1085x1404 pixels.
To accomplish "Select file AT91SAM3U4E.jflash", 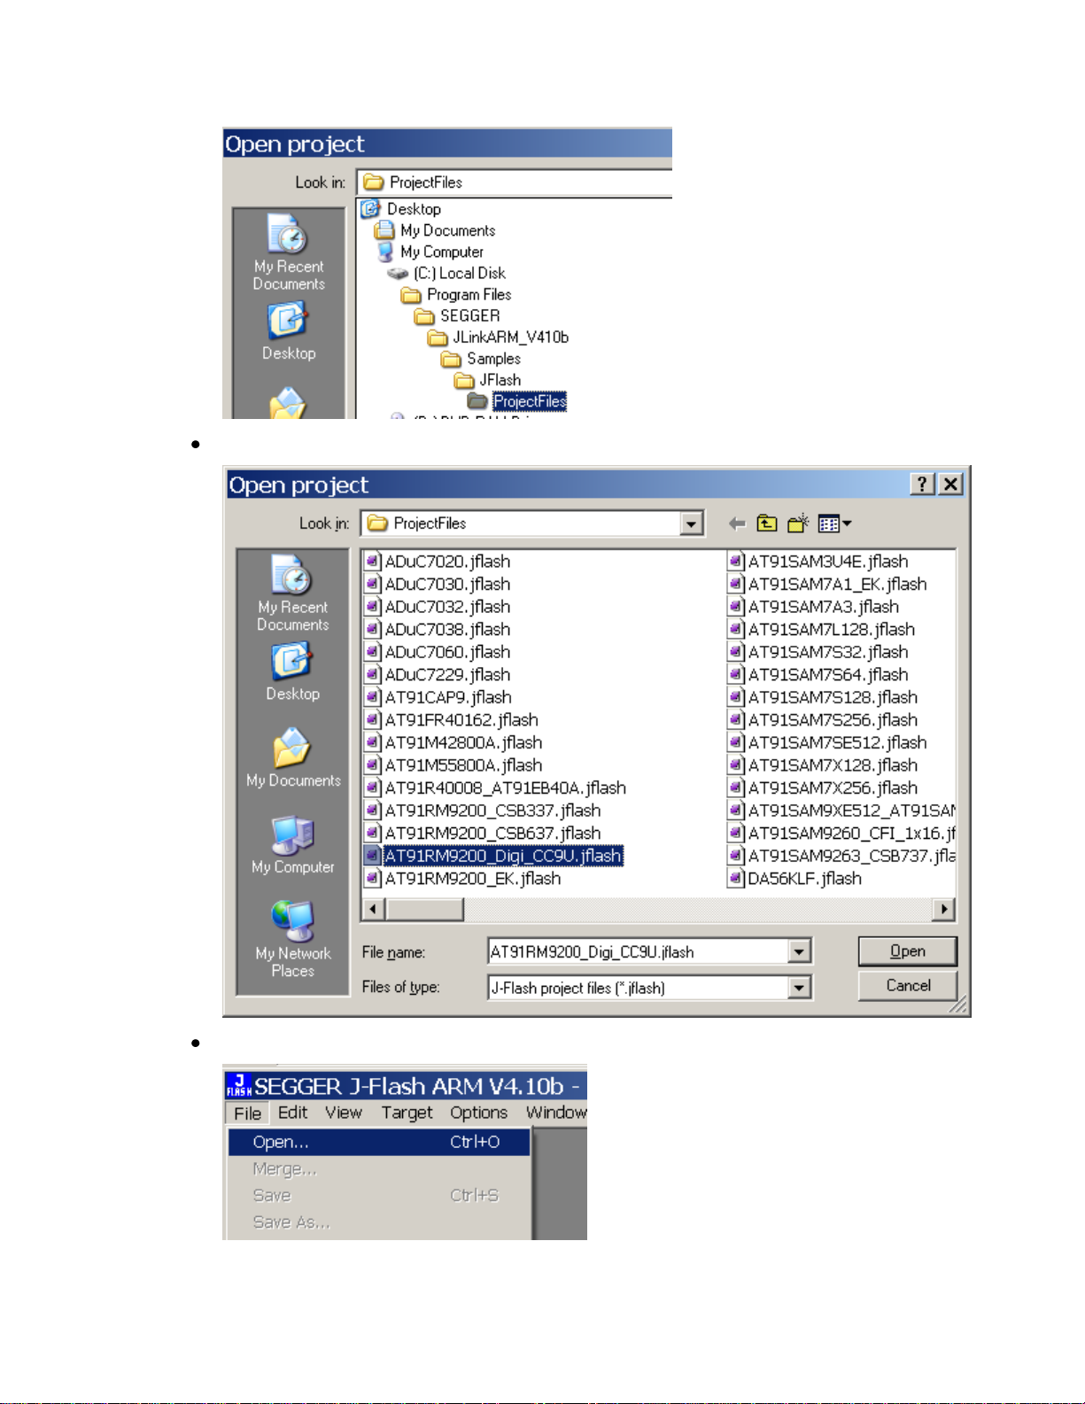I will click(818, 562).
